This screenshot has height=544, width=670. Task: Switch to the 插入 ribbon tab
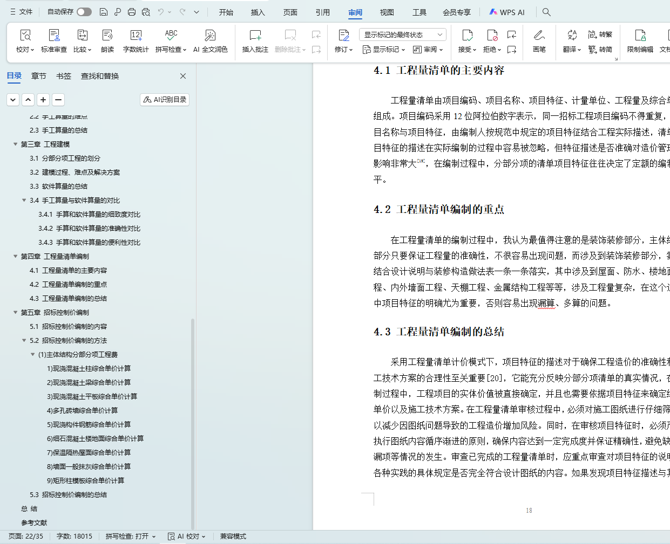coord(258,12)
